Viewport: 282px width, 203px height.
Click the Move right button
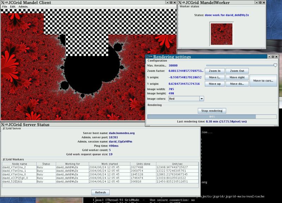[237, 77]
